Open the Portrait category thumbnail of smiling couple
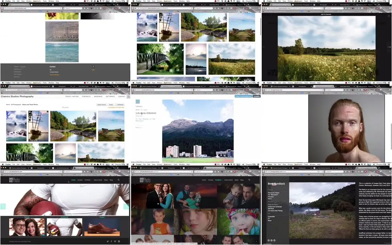The width and height of the screenshot is (392, 245). 27,227
